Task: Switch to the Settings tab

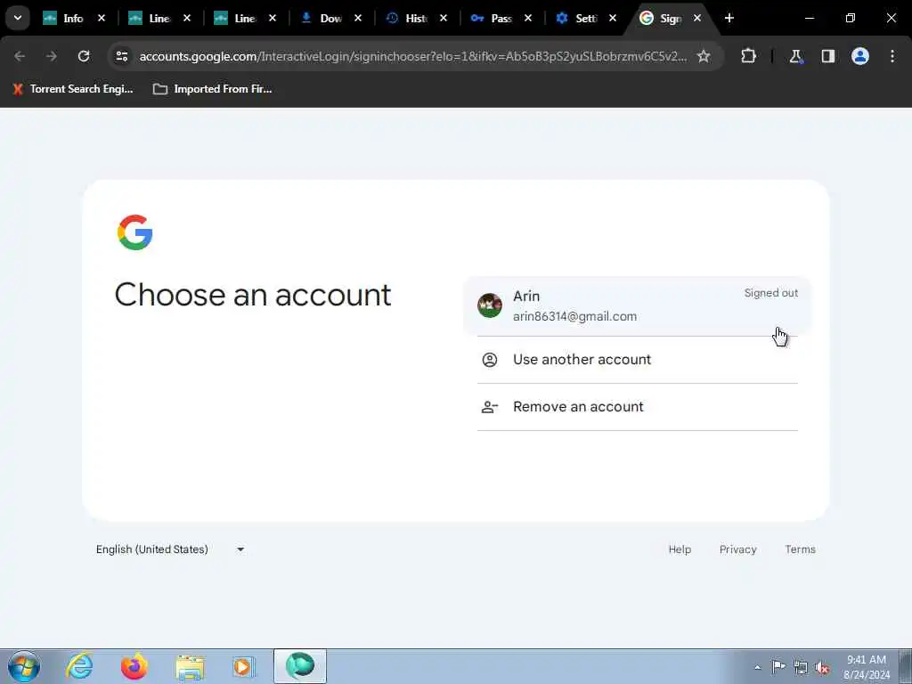Action: click(577, 18)
